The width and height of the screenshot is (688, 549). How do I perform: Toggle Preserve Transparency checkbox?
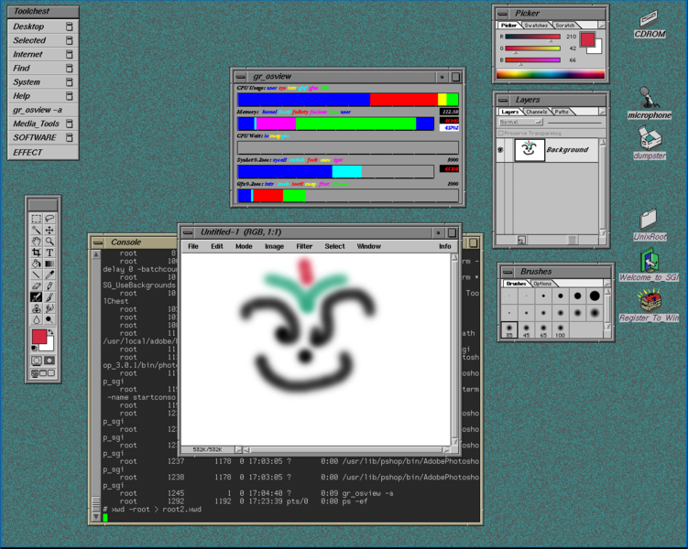pos(500,133)
